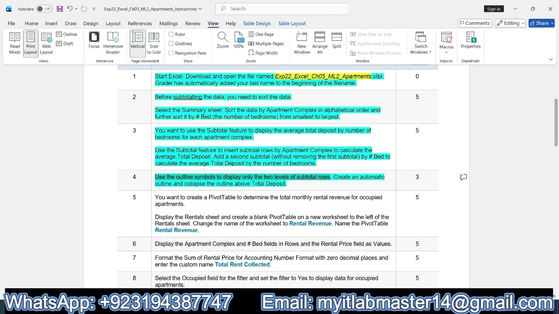Collapse the ribbon with the chevron
The width and height of the screenshot is (559, 314).
(x=551, y=59)
